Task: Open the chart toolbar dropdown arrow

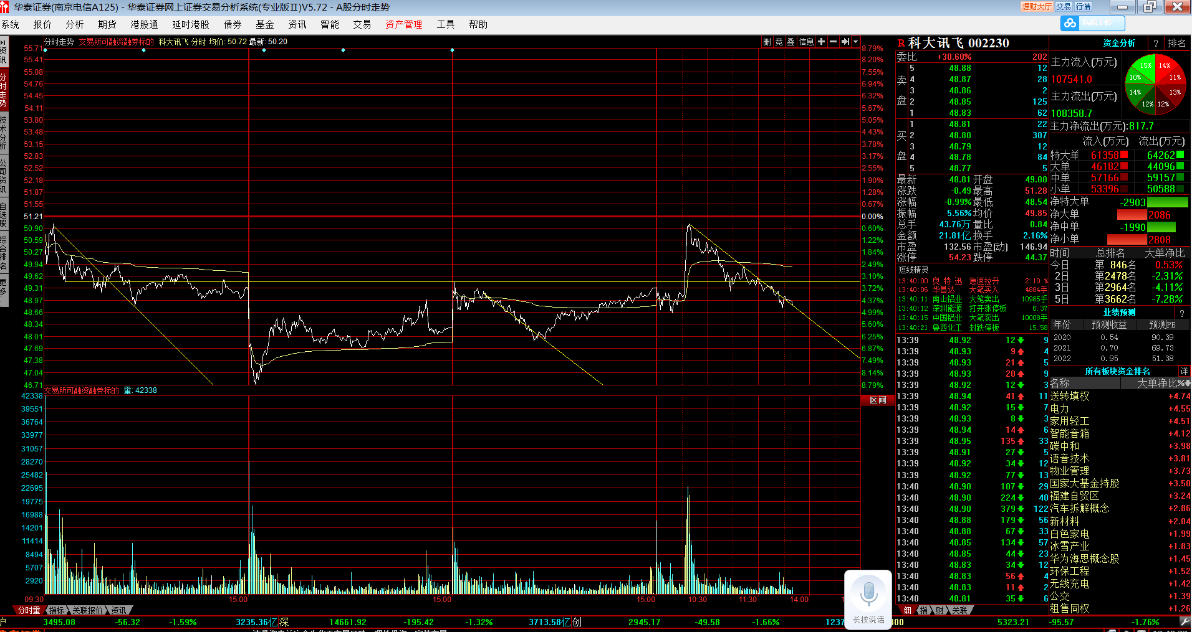Action: (x=855, y=42)
